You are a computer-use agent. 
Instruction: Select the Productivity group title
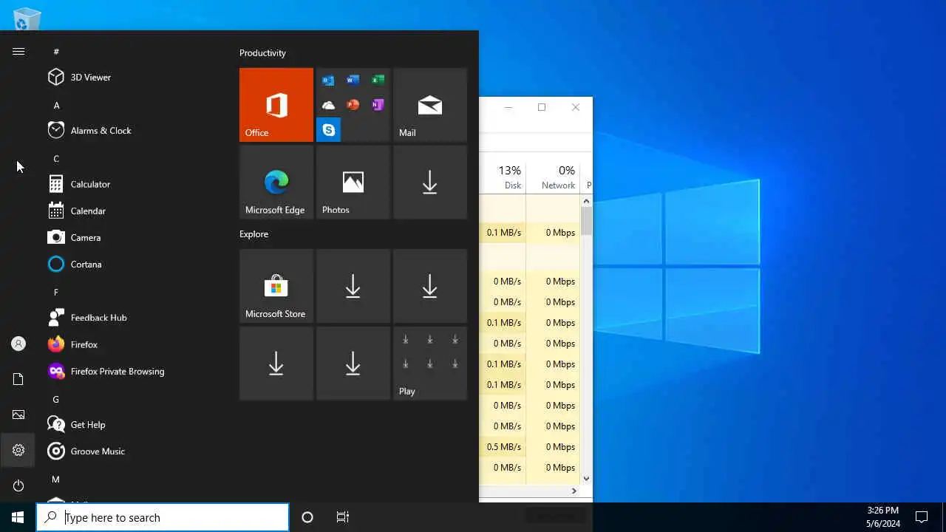[262, 52]
